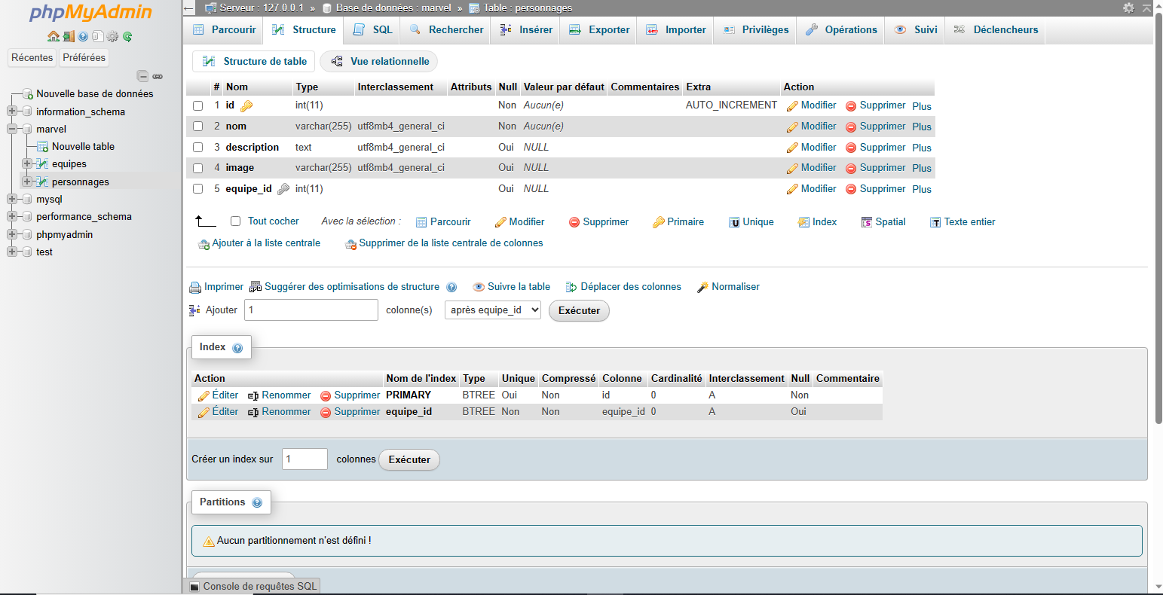This screenshot has width=1163, height=595.
Task: Open the Opérations tab
Action: click(841, 30)
